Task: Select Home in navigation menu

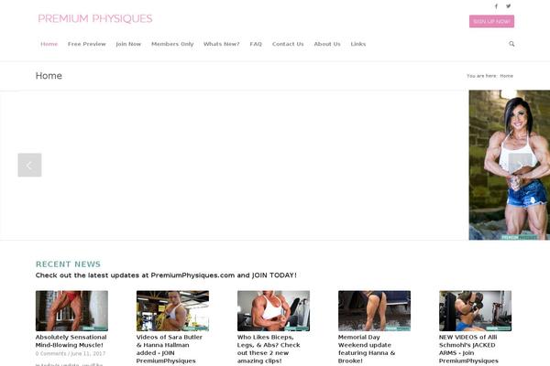Action: (49, 44)
